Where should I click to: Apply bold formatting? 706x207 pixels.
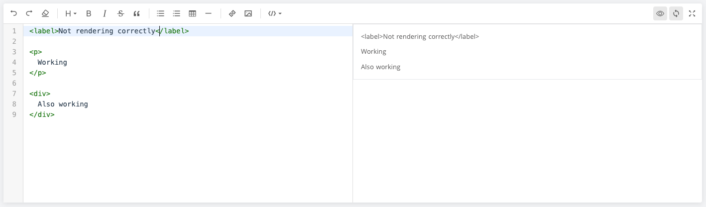click(x=89, y=13)
